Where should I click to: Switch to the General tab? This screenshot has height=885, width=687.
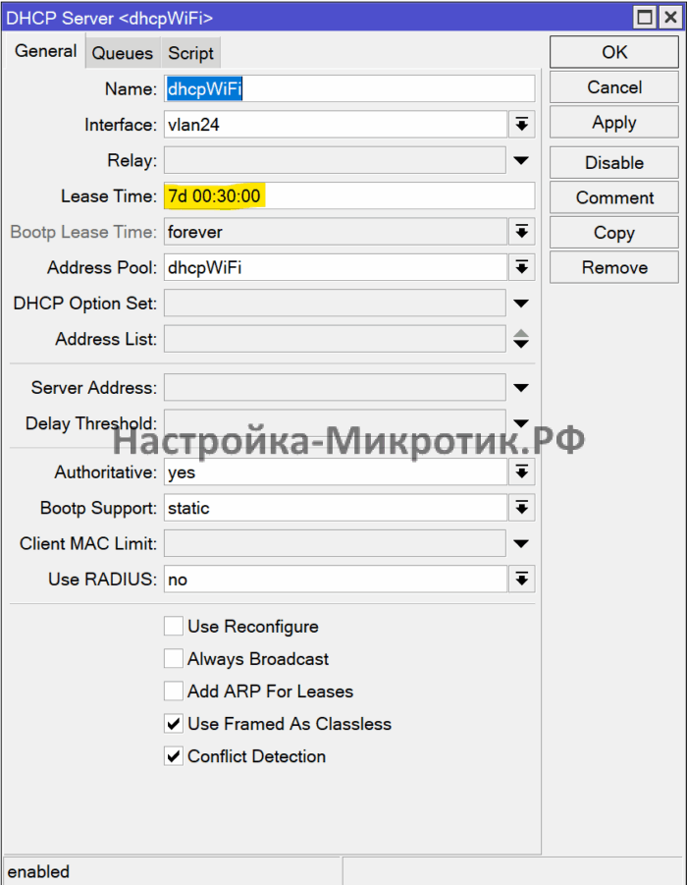(45, 51)
